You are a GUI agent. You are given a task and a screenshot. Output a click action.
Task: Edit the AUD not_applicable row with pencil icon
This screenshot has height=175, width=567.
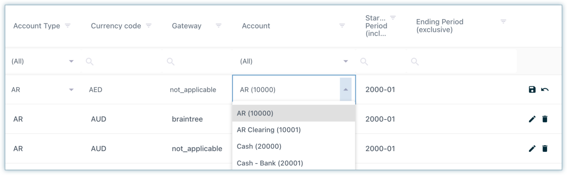coord(532,149)
